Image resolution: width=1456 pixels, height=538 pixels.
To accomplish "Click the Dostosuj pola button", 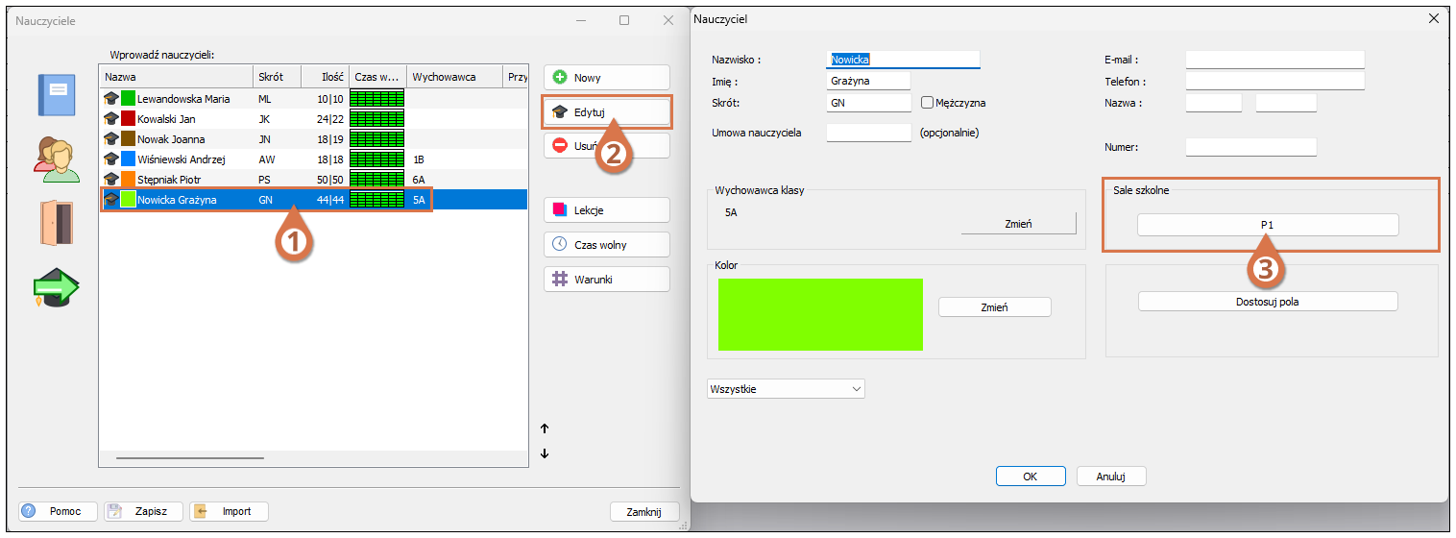I will coord(1268,302).
